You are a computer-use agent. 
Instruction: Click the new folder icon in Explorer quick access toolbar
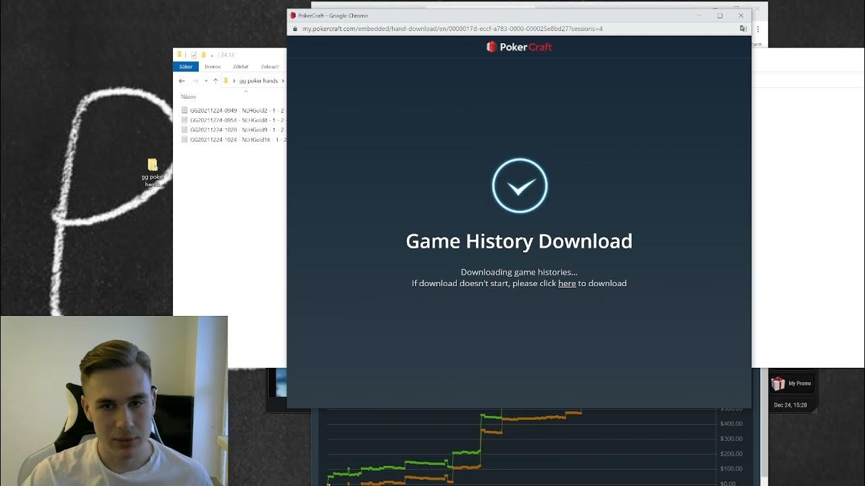pyautogui.click(x=203, y=55)
